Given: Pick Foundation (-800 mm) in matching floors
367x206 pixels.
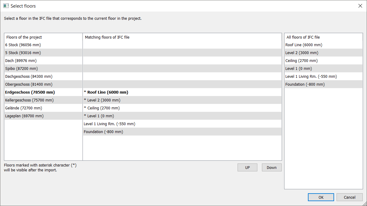Looking at the screenshot, I should tap(182, 132).
